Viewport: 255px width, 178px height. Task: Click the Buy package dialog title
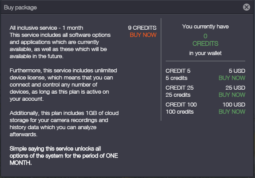pos(20,8)
